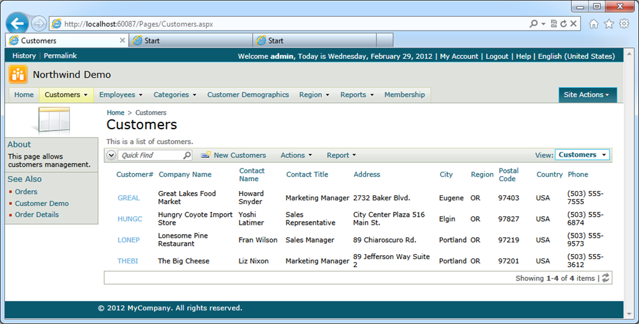639x324 pixels.
Task: Close the Customers browser tab
Action: click(122, 41)
